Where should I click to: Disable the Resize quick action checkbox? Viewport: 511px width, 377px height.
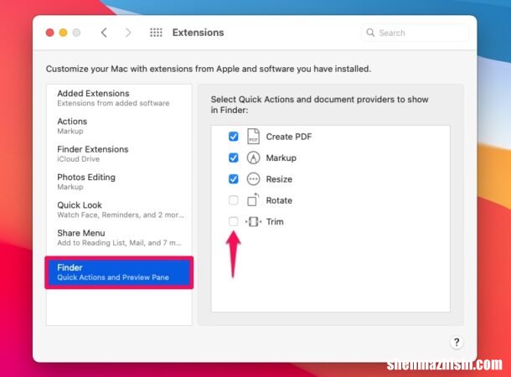tap(234, 179)
